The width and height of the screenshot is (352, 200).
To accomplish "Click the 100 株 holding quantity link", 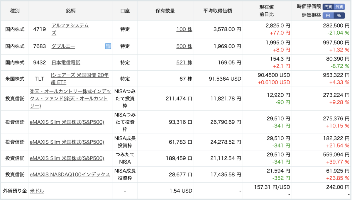I will pos(184,29).
